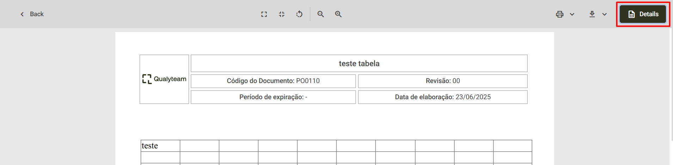The width and height of the screenshot is (673, 165).
Task: Click the Back chevron arrow icon
Action: click(x=22, y=14)
